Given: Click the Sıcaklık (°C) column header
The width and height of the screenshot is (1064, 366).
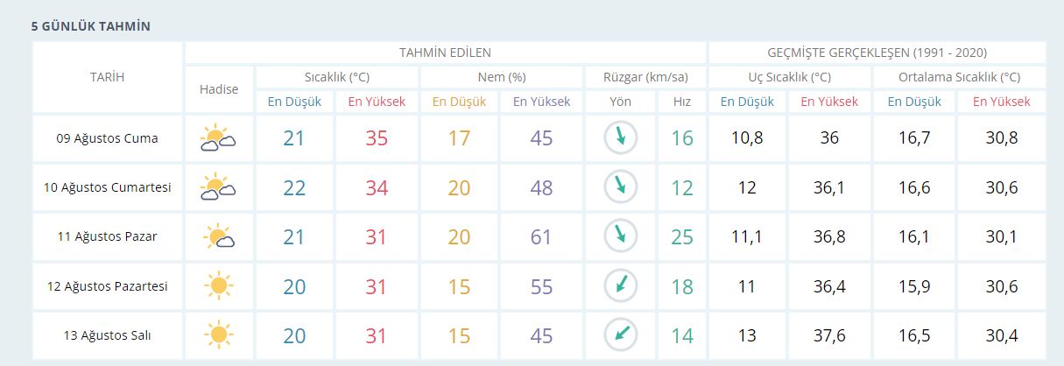Looking at the screenshot, I should pyautogui.click(x=337, y=77).
